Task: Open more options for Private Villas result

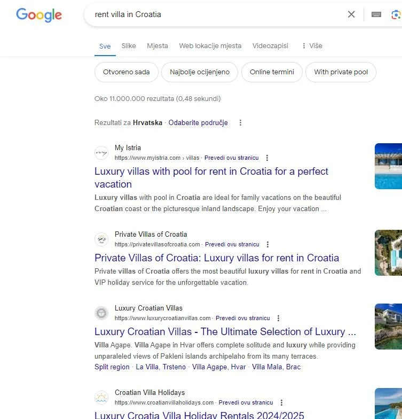Action: coord(268,245)
